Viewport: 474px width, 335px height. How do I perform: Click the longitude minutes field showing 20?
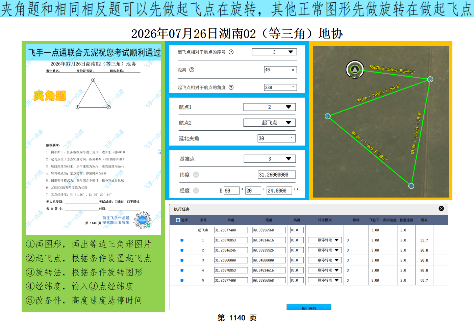[253, 190]
